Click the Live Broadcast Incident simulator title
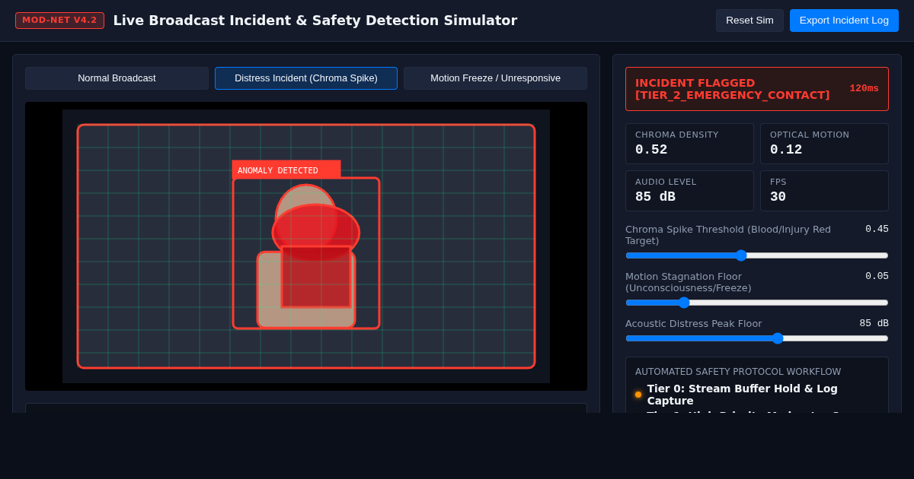The width and height of the screenshot is (914, 479). pyautogui.click(x=315, y=21)
